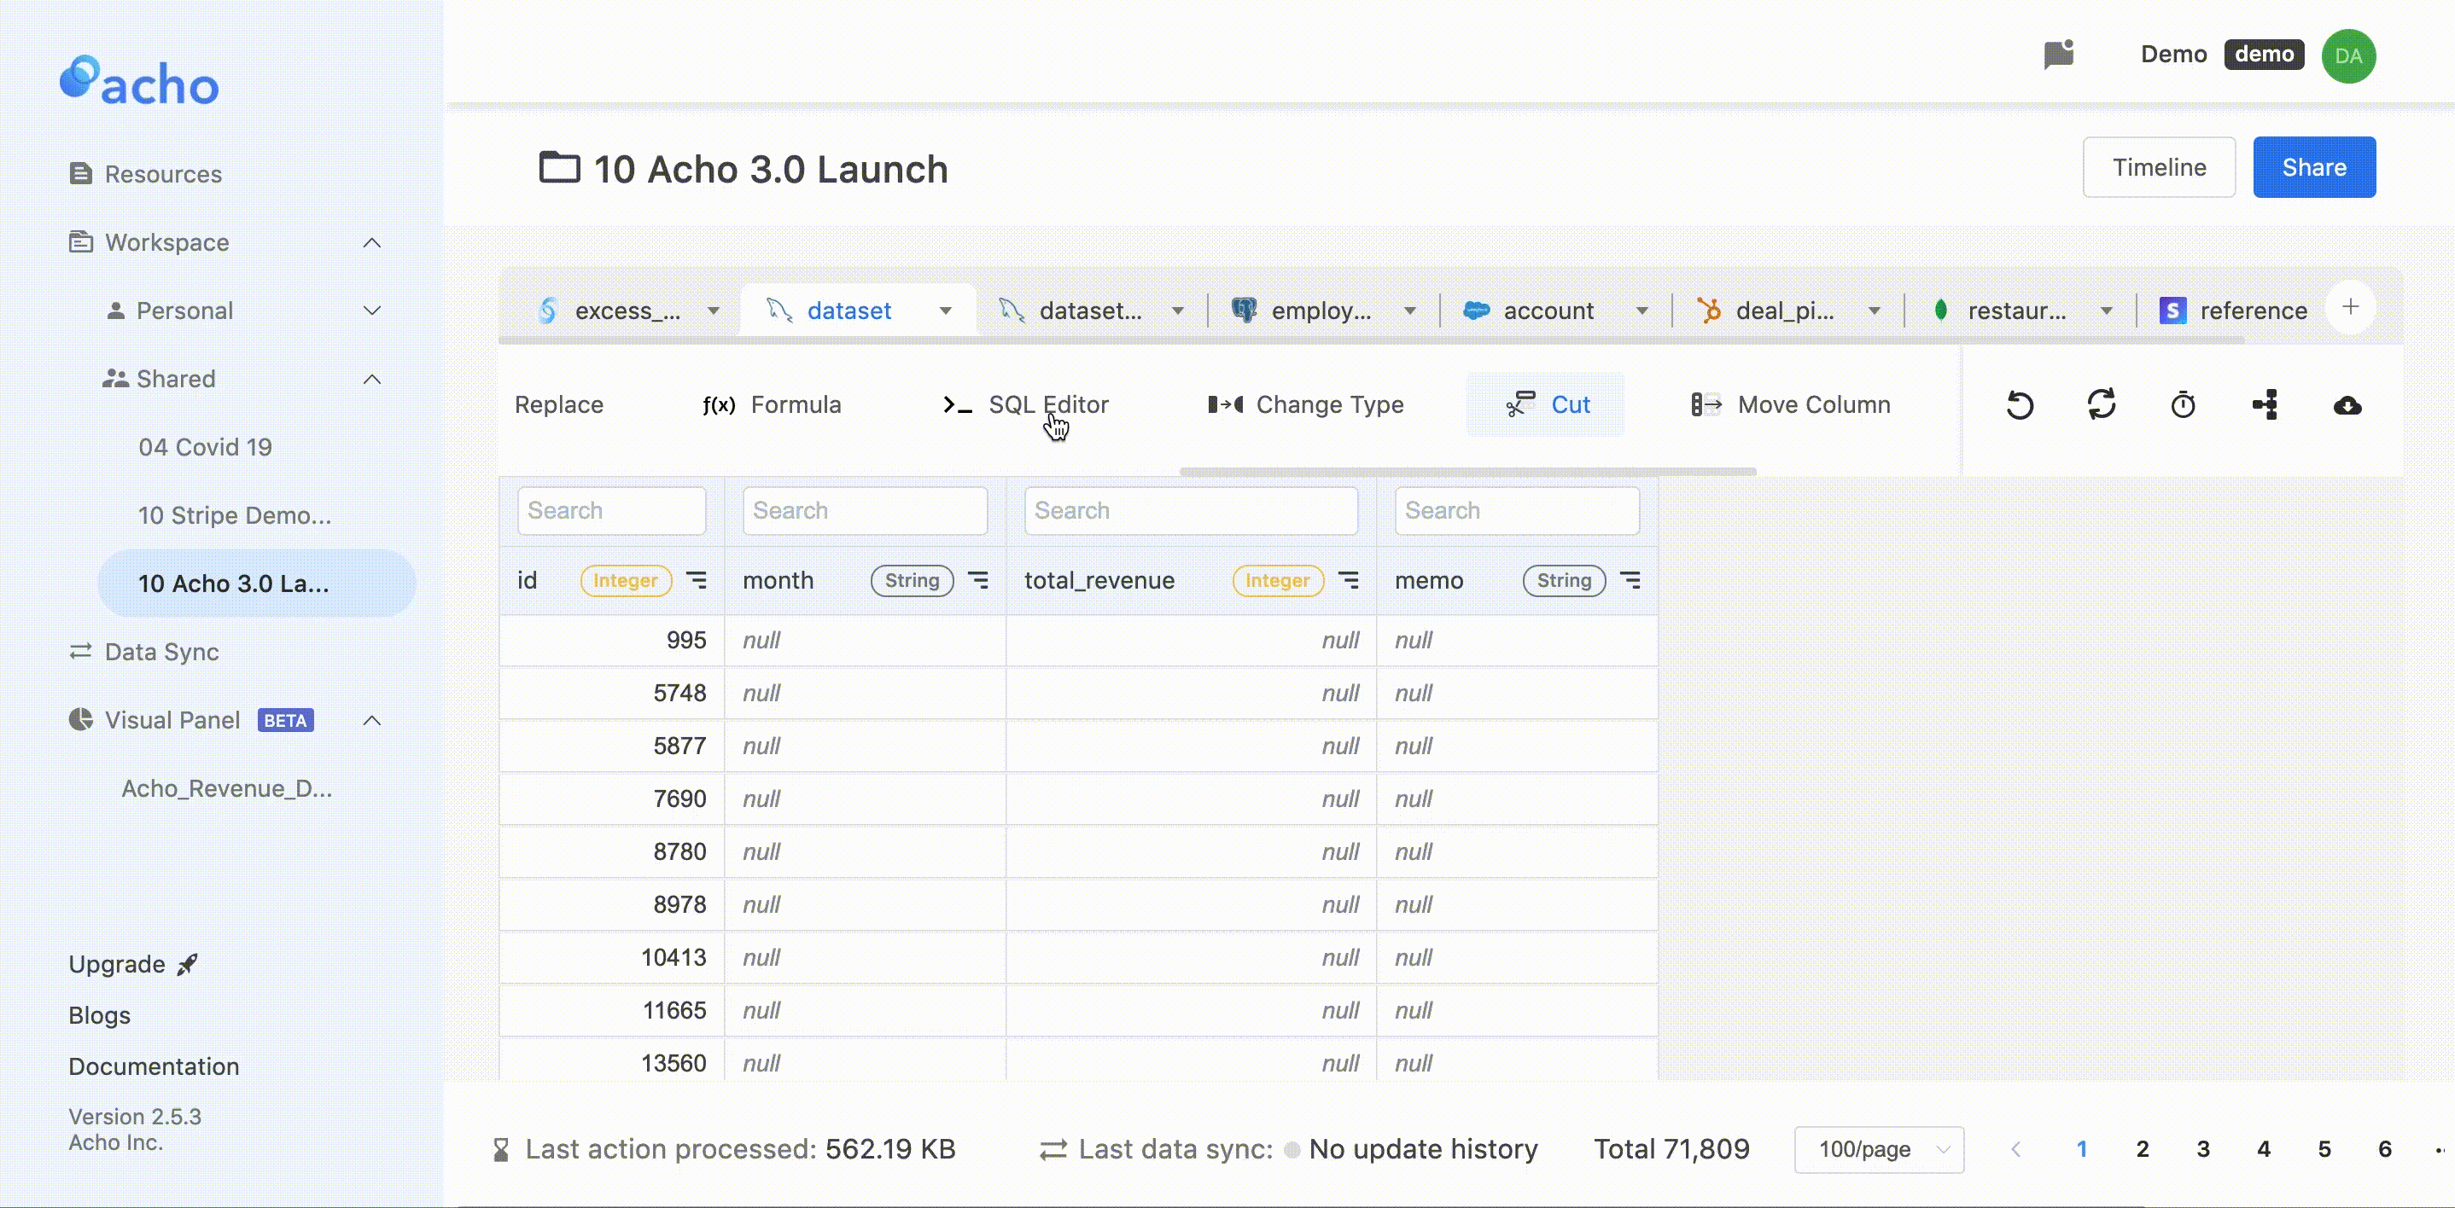The width and height of the screenshot is (2455, 1208).
Task: Open the Blogs link
Action: (99, 1015)
